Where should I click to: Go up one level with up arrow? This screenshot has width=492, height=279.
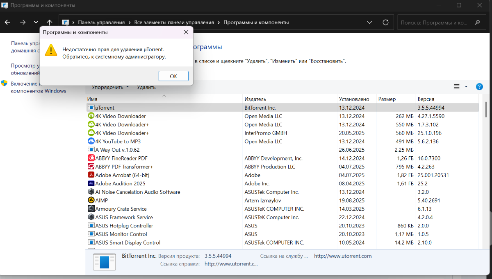(x=50, y=22)
